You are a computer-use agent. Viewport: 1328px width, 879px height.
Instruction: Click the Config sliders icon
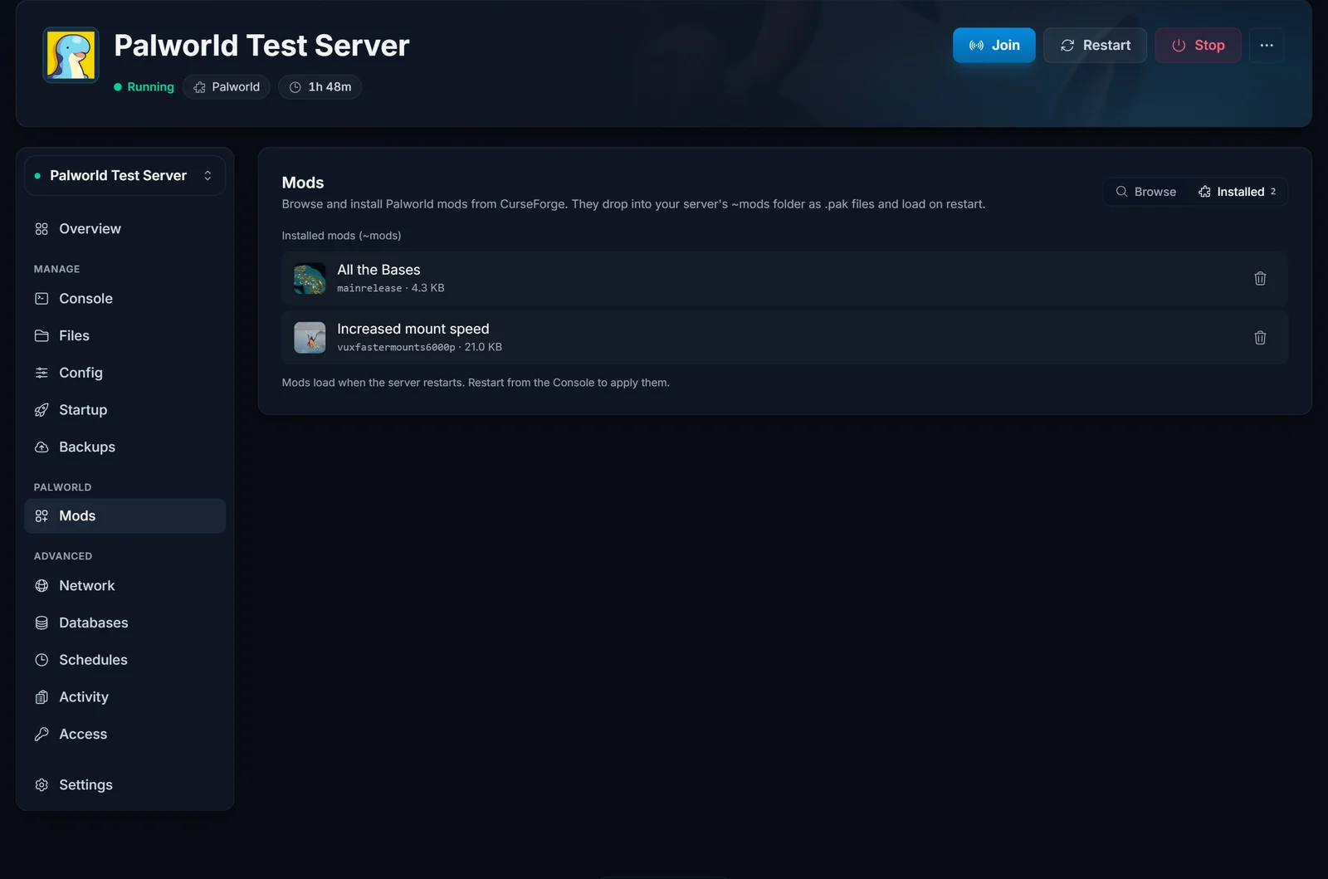coord(41,373)
